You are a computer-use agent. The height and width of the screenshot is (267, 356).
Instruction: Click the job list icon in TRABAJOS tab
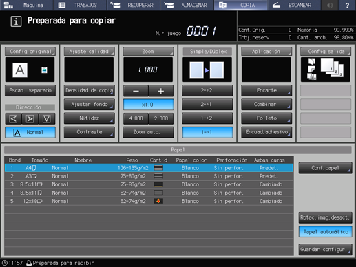tap(62, 5)
